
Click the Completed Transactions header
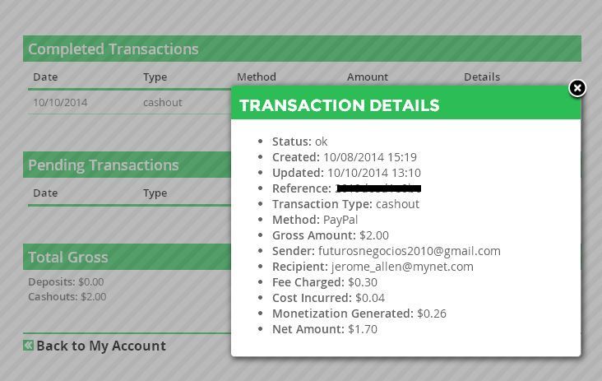(x=302, y=49)
